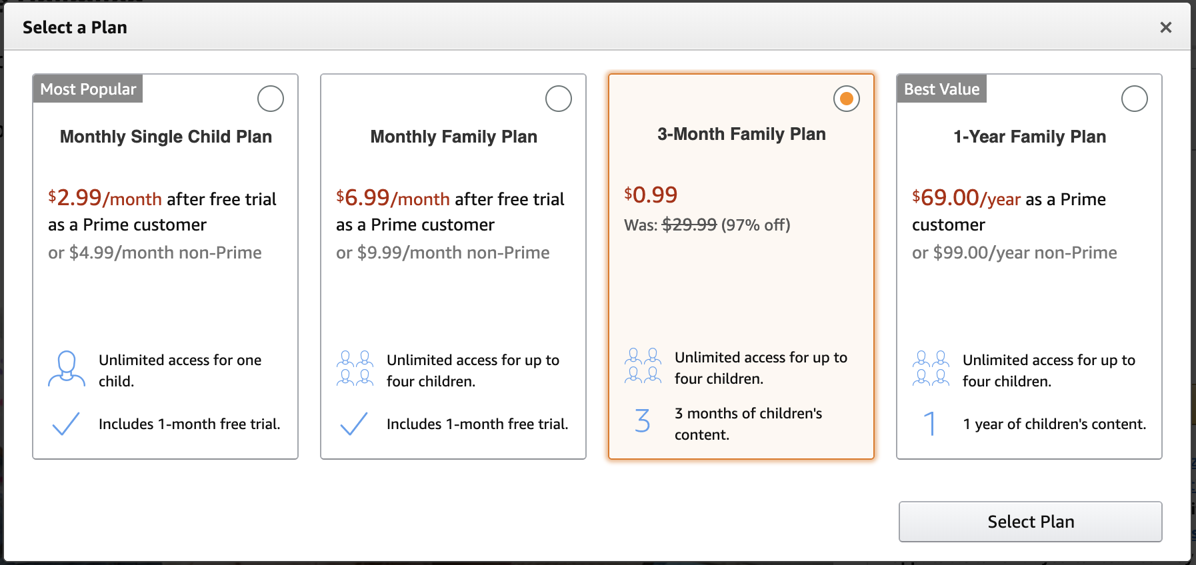Click the checkmark icon under Monthly Family Plan
This screenshot has height=565, width=1196.
[x=353, y=423]
